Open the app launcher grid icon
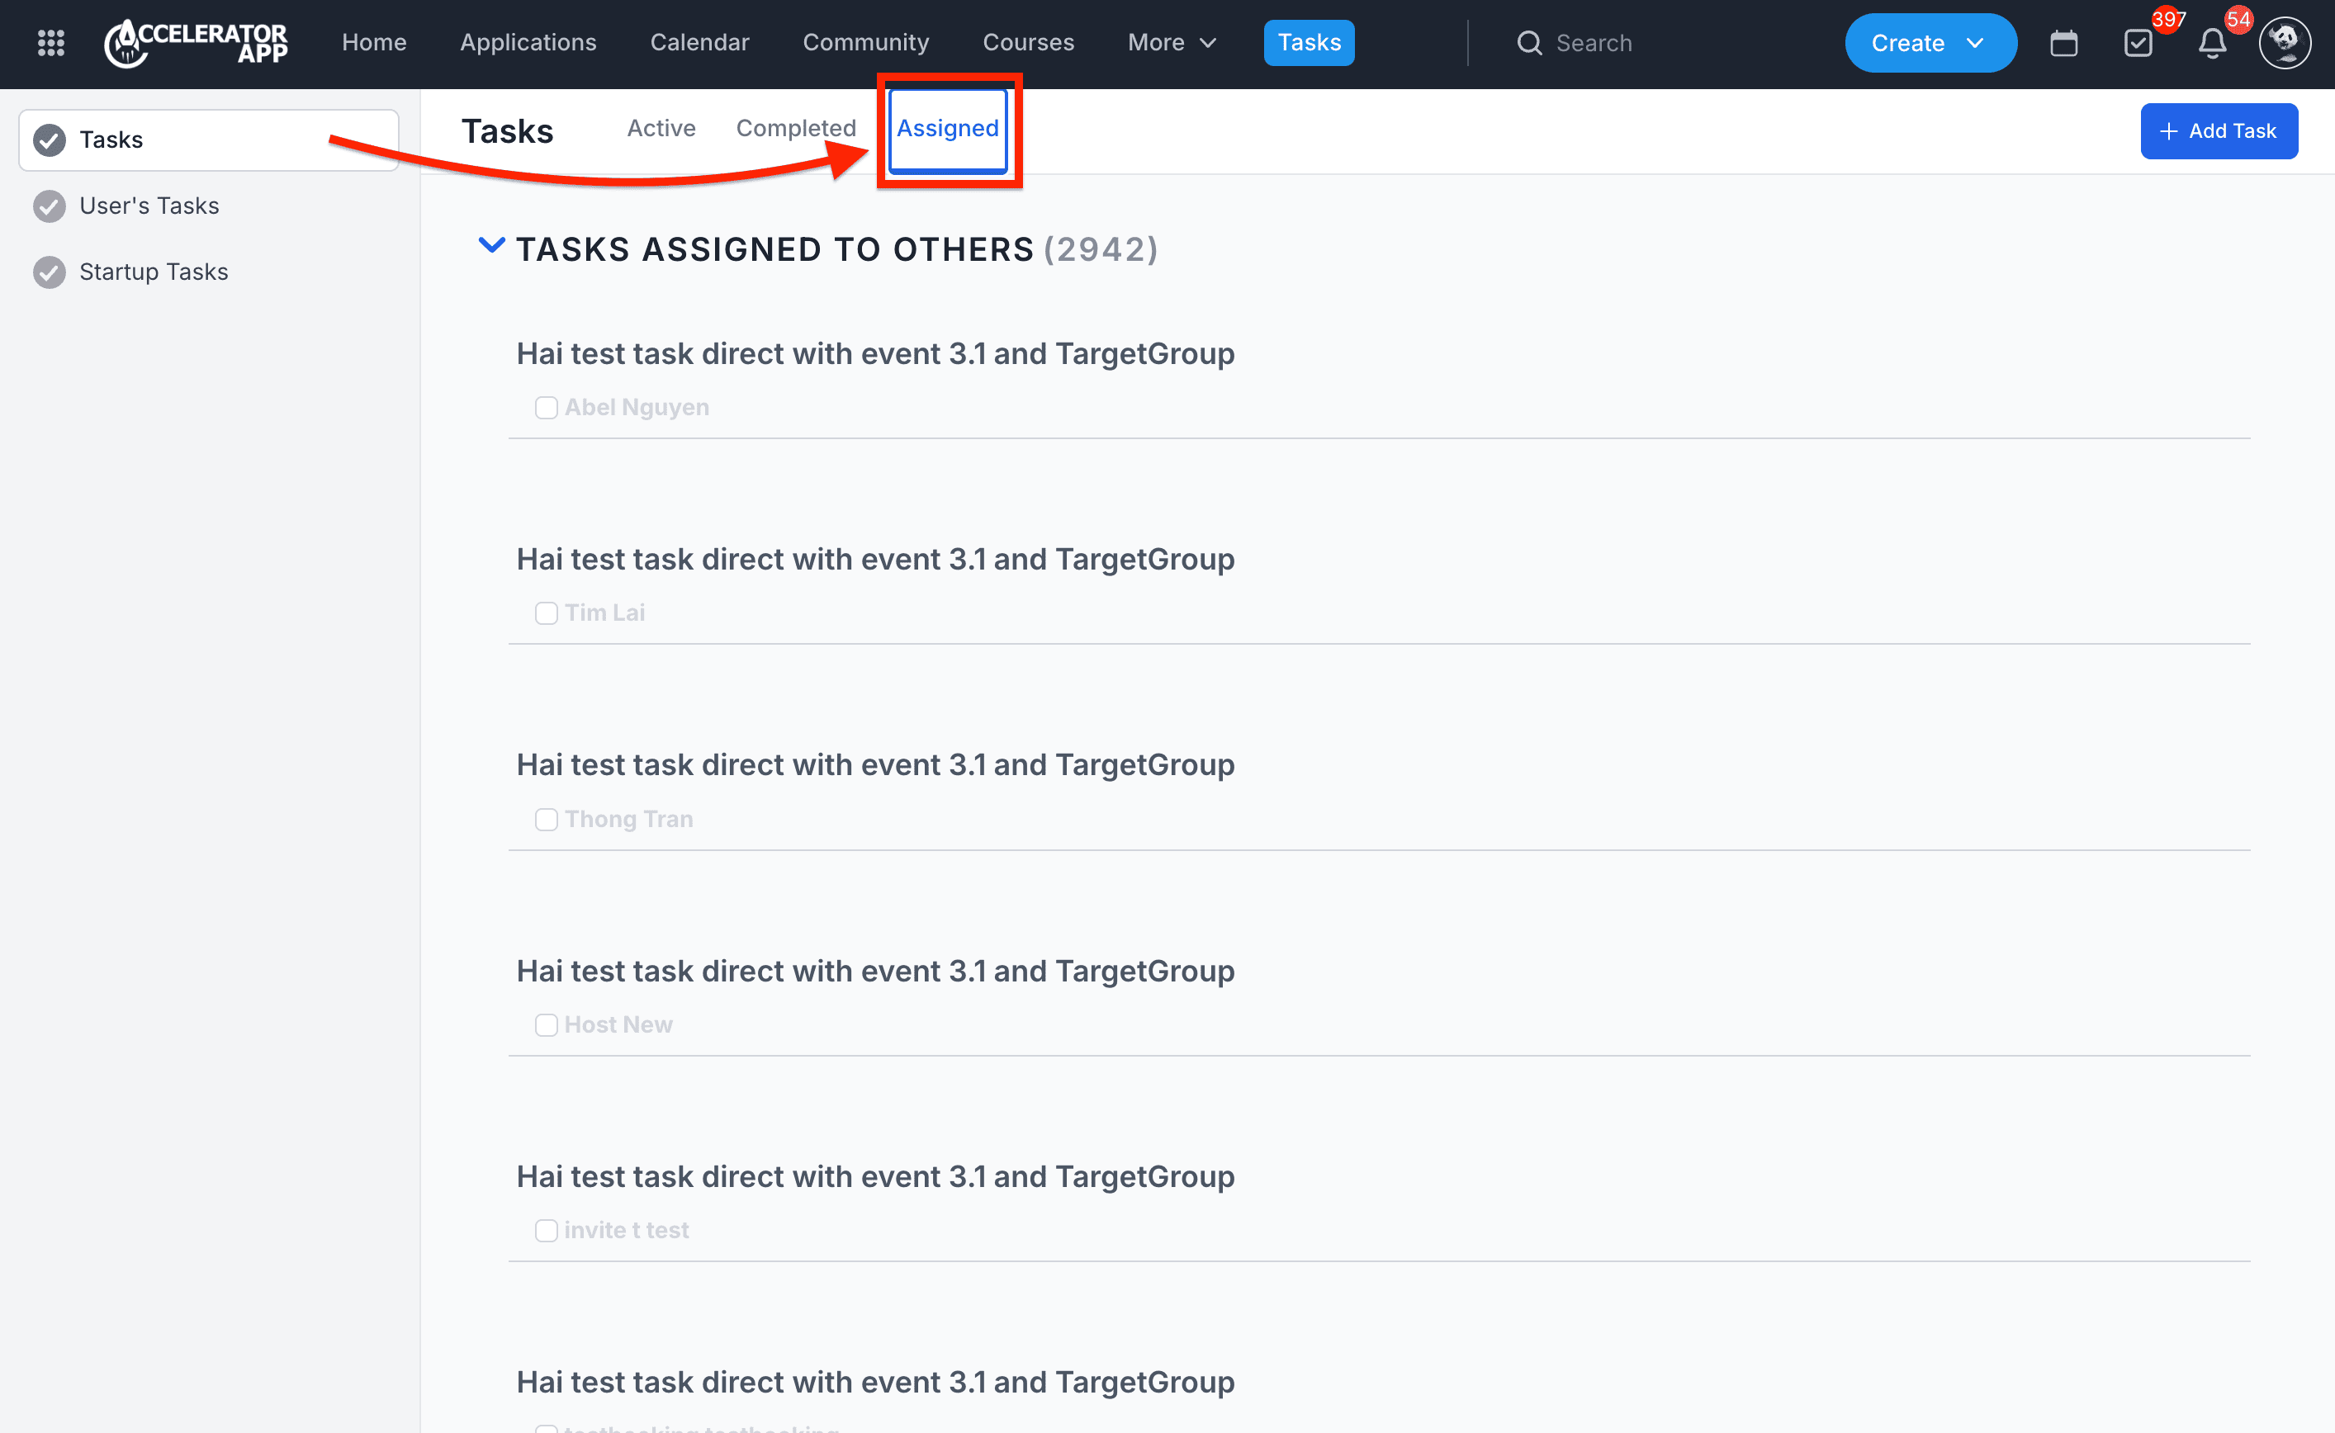Screen dimensions: 2335x1433 point(51,43)
